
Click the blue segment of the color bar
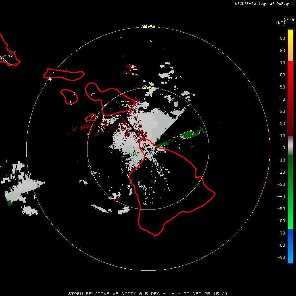(x=290, y=246)
